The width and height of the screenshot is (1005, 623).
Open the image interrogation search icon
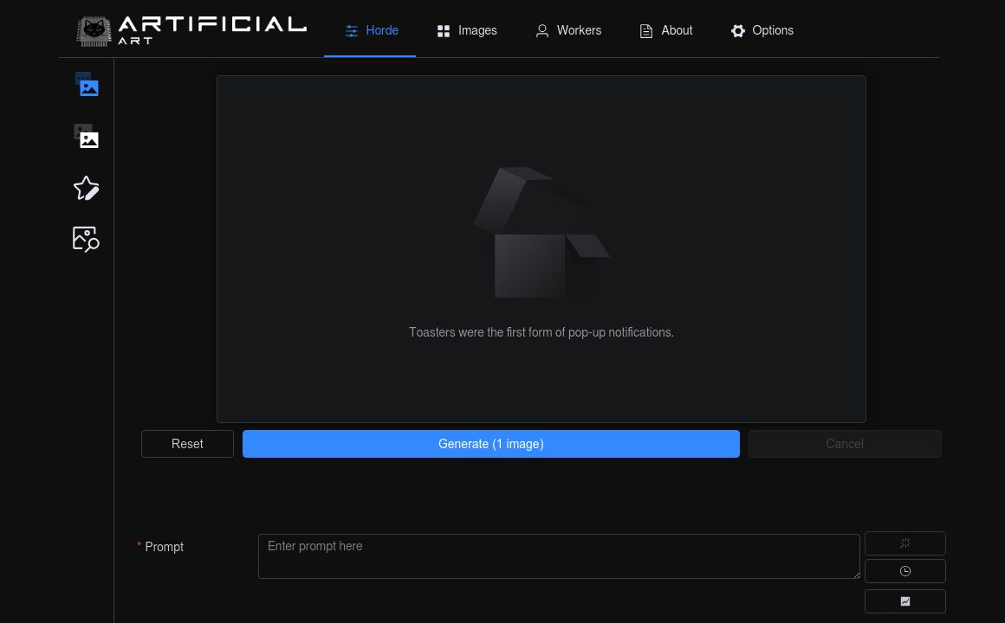(87, 239)
